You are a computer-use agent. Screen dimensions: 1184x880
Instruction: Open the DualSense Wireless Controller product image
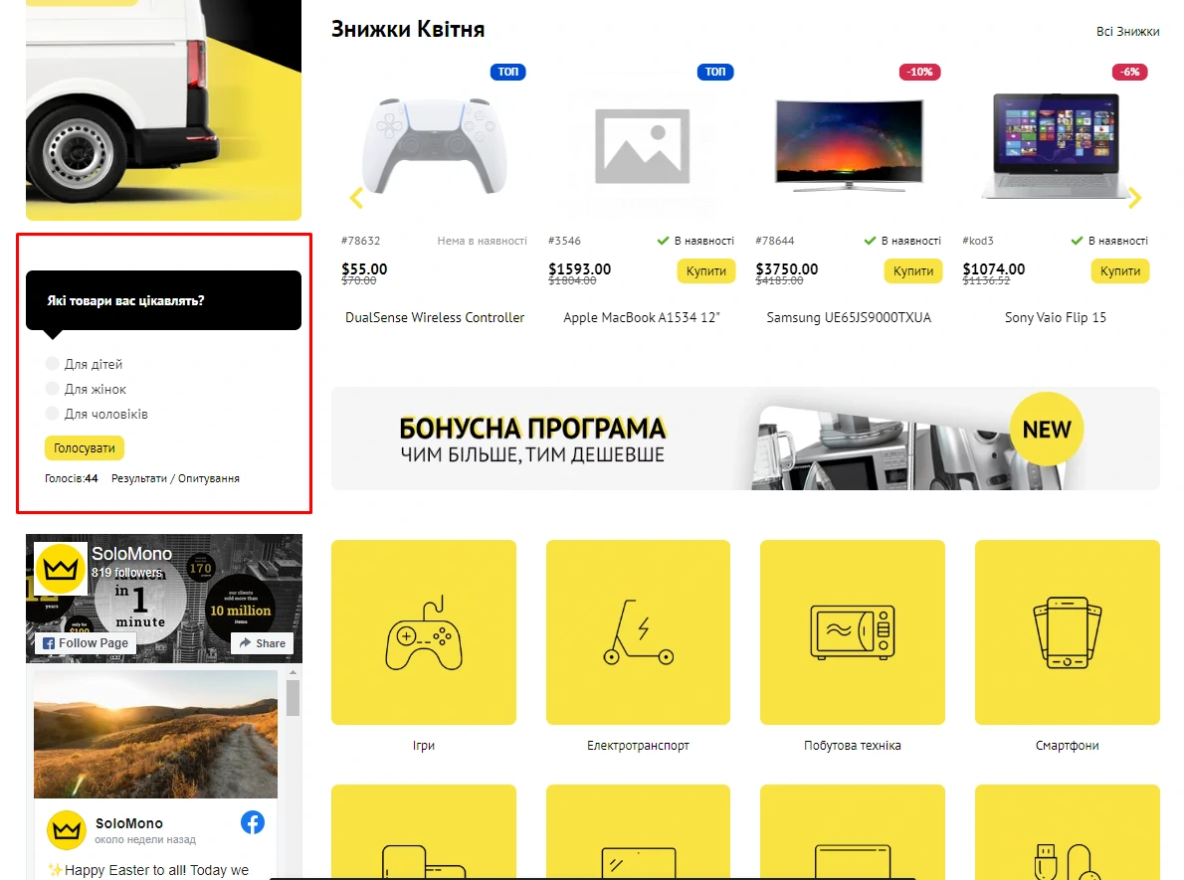tap(434, 145)
